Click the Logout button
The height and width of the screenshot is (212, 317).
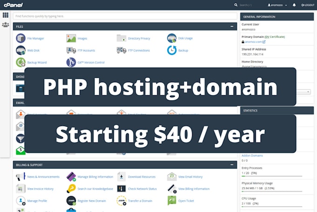click(308, 5)
